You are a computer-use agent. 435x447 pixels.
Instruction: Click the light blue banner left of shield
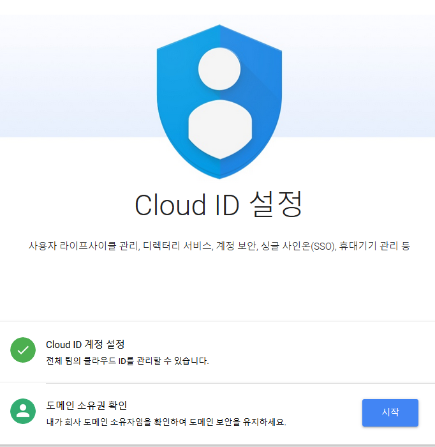click(x=78, y=76)
